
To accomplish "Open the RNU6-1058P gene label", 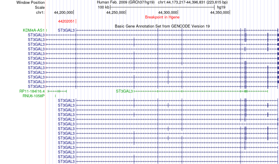I will point(34,96).
